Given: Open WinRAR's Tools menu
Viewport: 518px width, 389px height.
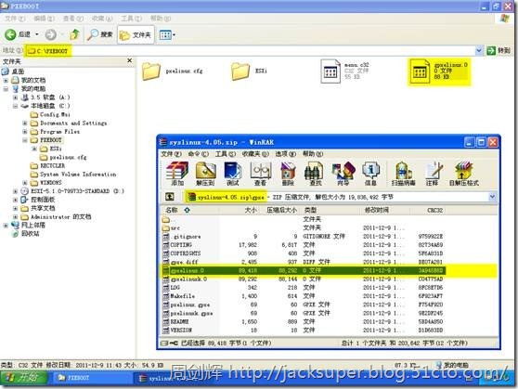Looking at the screenshot, I should (x=226, y=154).
